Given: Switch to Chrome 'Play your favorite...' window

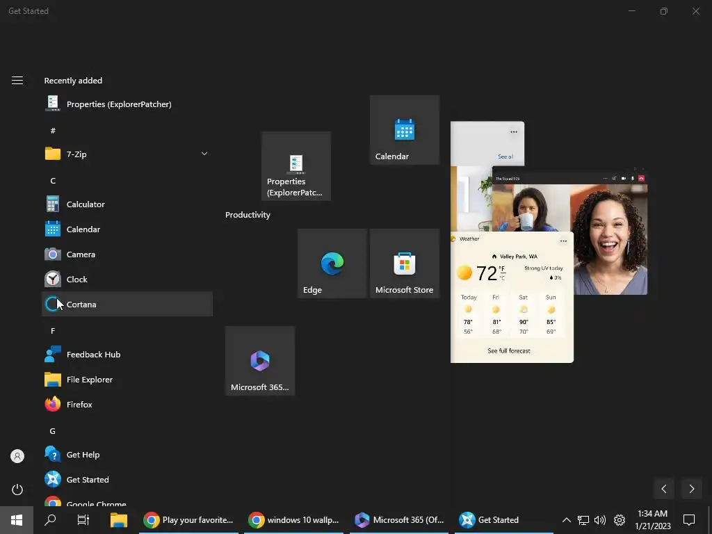Looking at the screenshot, I should click(188, 520).
